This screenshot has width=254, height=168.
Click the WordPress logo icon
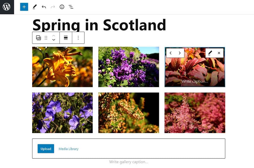[7, 7]
